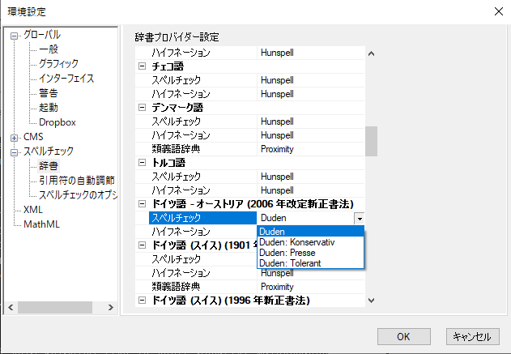Open the 一般 settings page
The width and height of the screenshot is (511, 354).
(49, 49)
